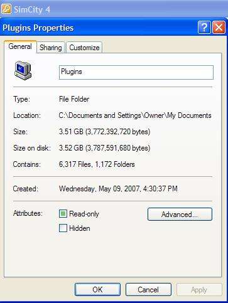The width and height of the screenshot is (228, 303).
Task: Click the greyed-out Apply button
Action: pos(199,290)
